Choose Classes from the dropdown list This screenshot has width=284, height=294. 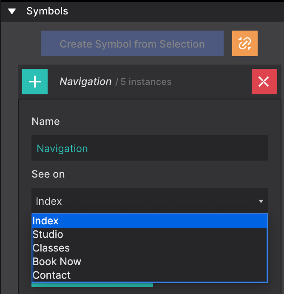150,248
